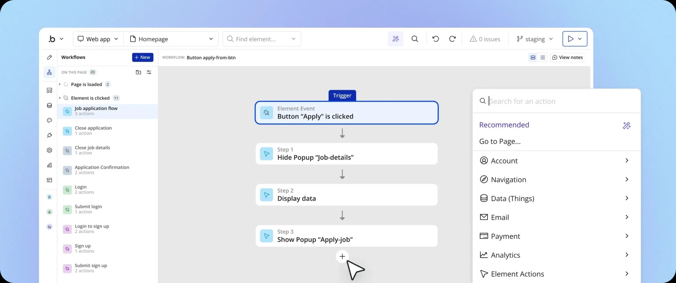Select the Login to sign up workflow

[108, 229]
